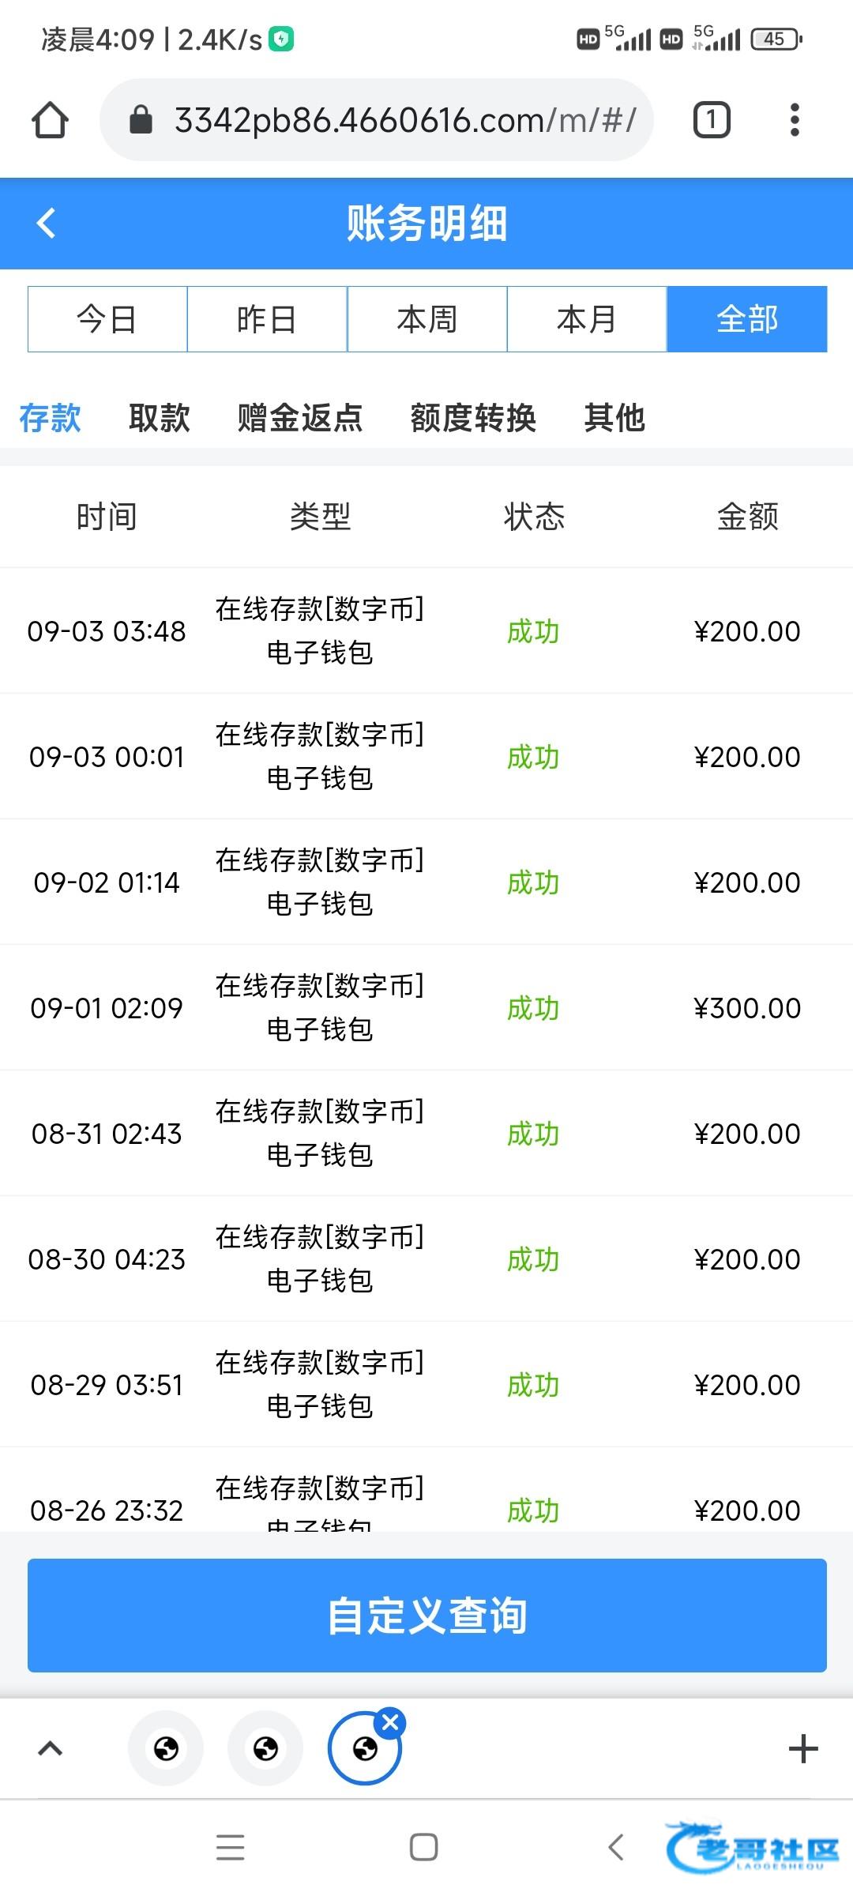Tap Android recent apps menu icon
Viewport: 853px width, 1896px height.
[230, 1847]
